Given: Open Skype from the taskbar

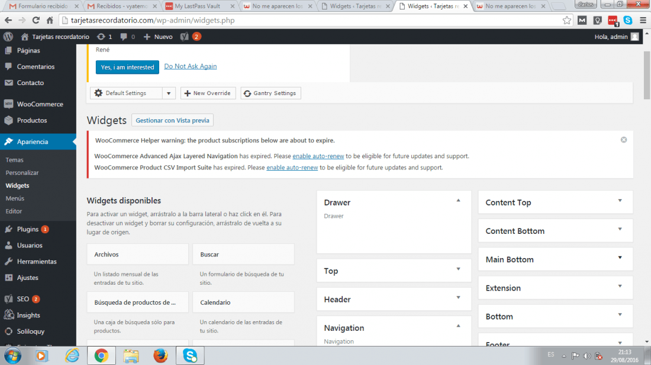Looking at the screenshot, I should click(190, 356).
